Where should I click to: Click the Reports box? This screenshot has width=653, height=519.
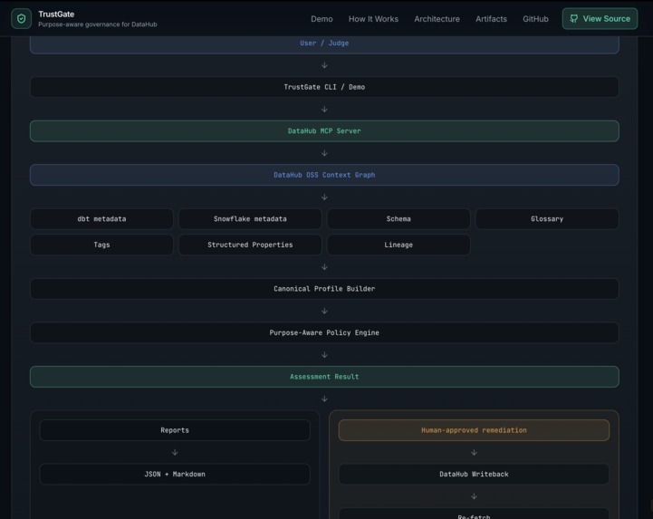175,430
